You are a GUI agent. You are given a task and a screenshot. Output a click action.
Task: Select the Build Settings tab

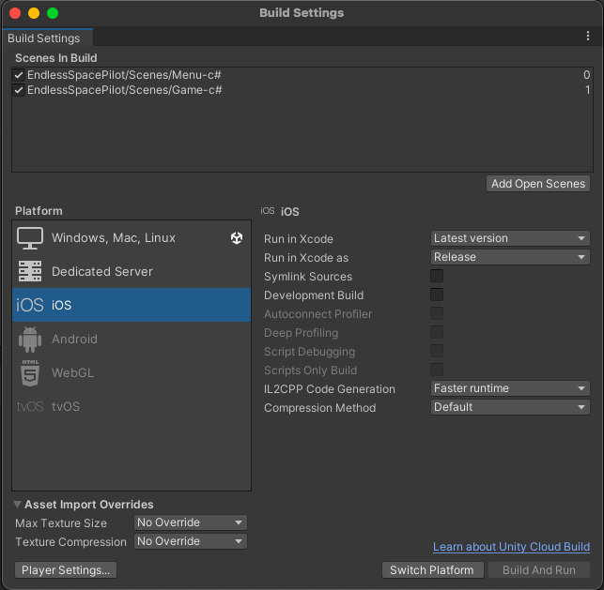44,38
